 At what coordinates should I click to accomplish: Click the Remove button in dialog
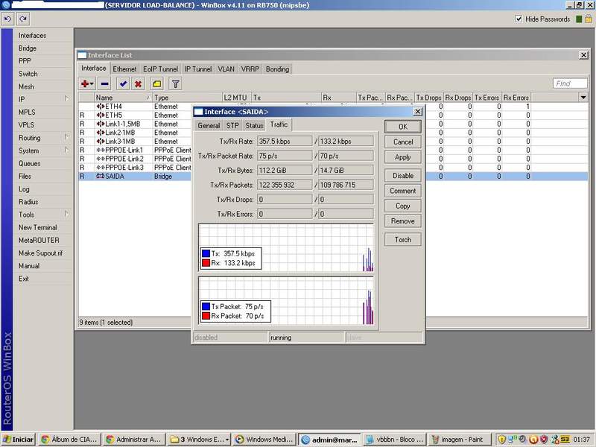pos(403,221)
